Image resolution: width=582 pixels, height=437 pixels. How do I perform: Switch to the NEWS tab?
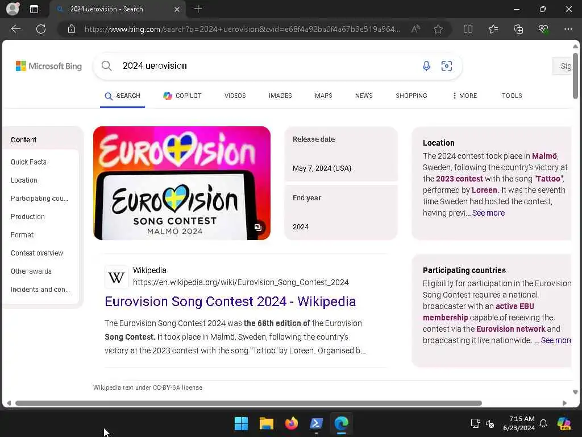(364, 96)
